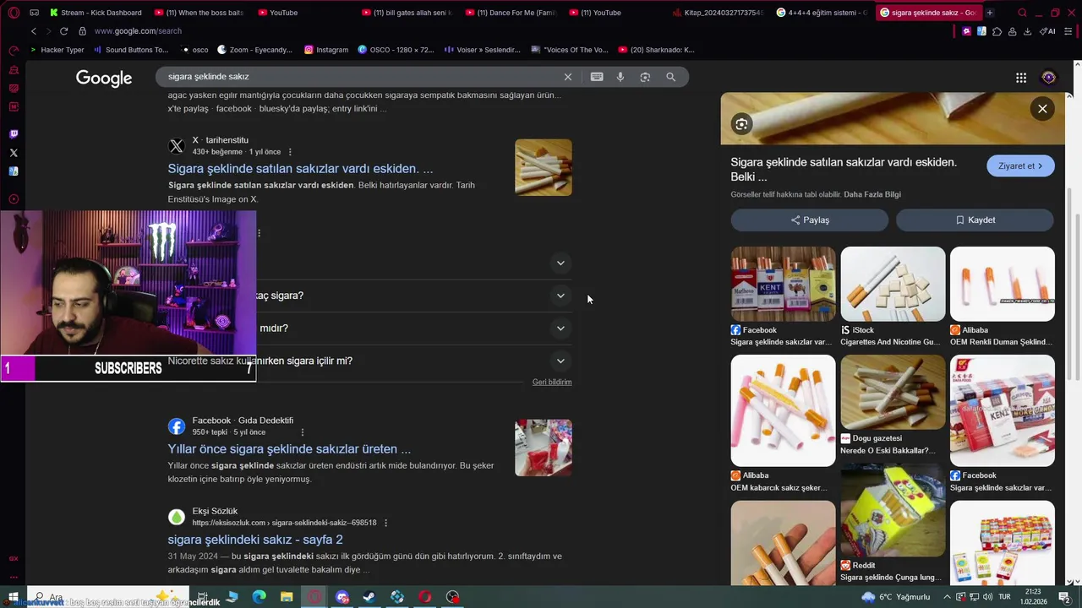This screenshot has height=608, width=1082.
Task: Switch to 'bill gates allah seni' tab
Action: coord(407,13)
